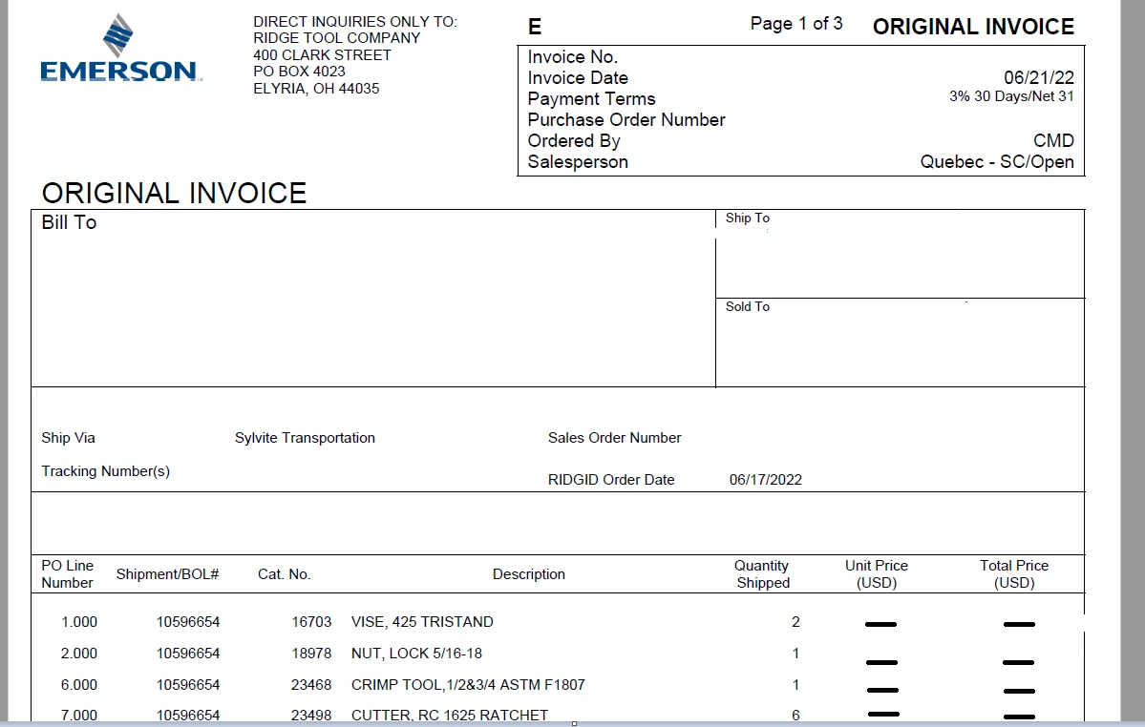This screenshot has width=1145, height=727.
Task: Select the text 'RIDGE TOOL COMPANY'
Action: tap(337, 38)
